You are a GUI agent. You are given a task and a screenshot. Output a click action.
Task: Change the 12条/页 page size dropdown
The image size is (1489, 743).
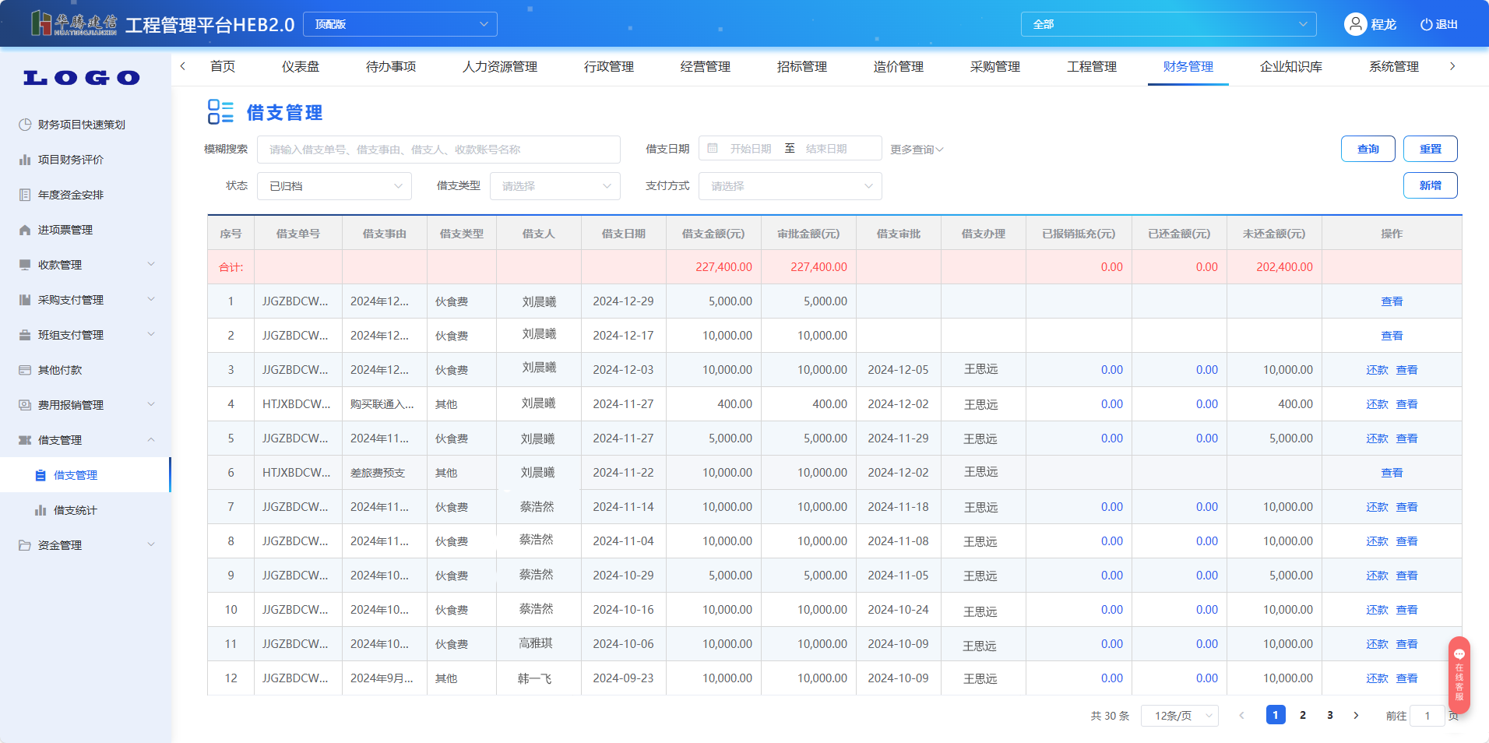point(1179,716)
